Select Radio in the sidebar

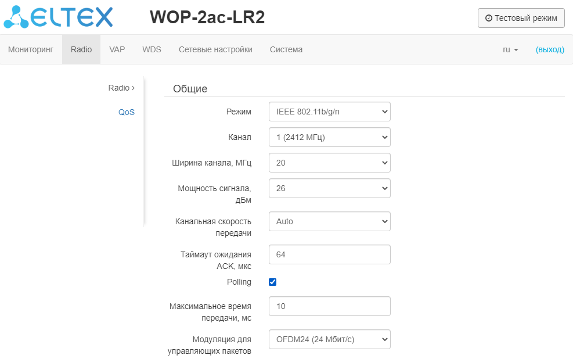pos(120,88)
